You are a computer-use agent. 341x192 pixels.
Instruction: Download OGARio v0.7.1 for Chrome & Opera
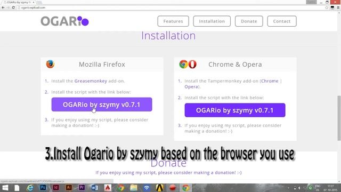[235, 110]
